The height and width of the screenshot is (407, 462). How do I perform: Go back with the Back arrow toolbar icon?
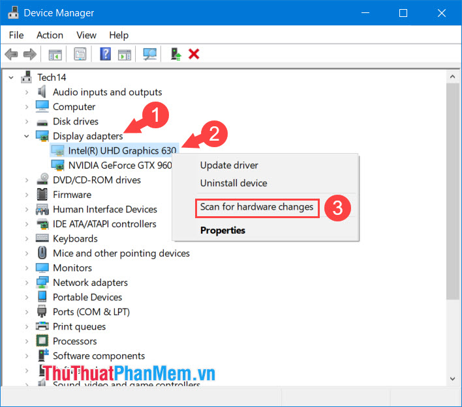[x=12, y=54]
